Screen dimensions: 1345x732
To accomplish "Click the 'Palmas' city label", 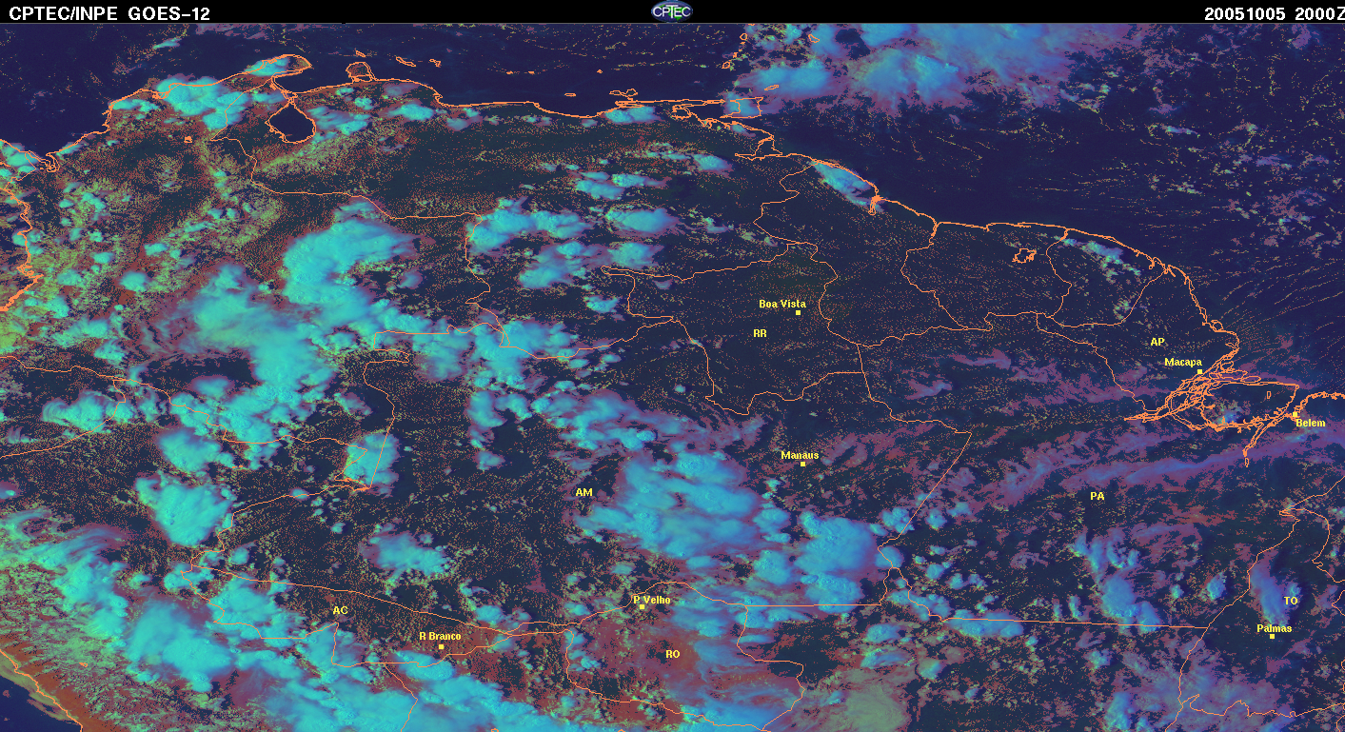I will tap(1275, 628).
